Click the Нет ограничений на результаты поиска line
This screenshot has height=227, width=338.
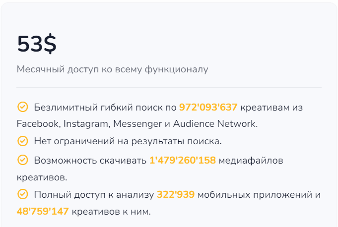128,141
